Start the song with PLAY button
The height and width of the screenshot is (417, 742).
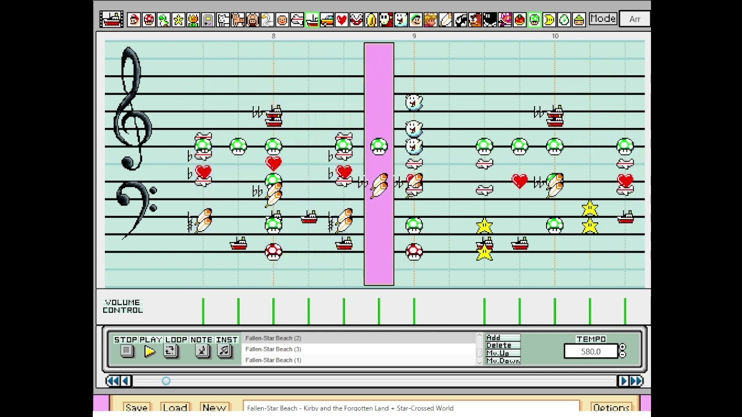[x=150, y=351]
